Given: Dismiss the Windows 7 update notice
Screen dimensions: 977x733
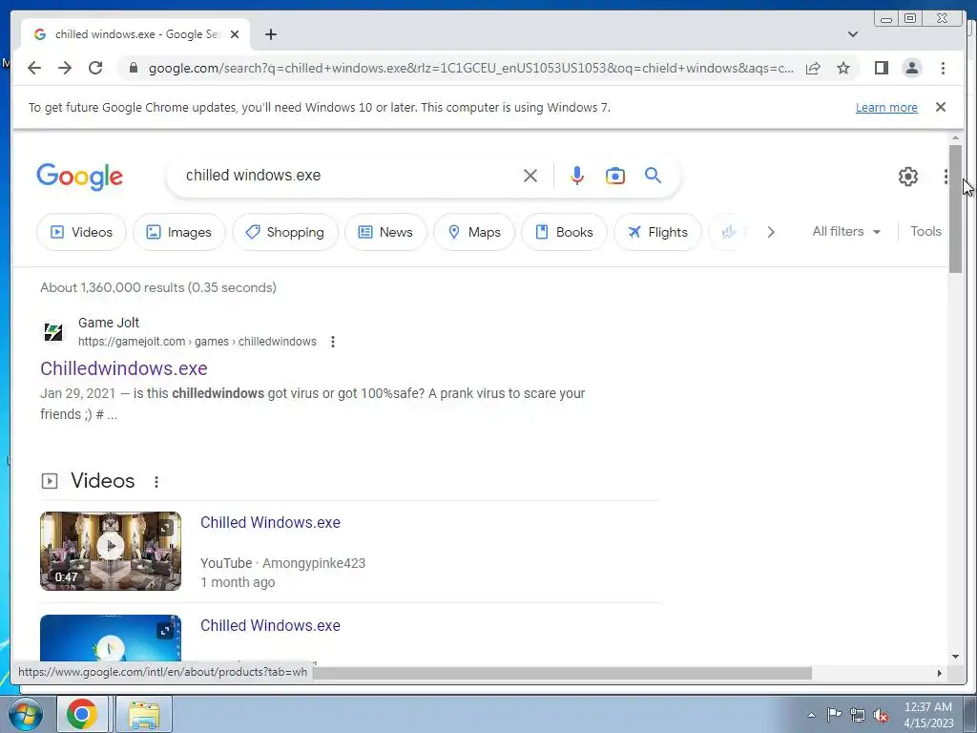Looking at the screenshot, I should pos(941,107).
